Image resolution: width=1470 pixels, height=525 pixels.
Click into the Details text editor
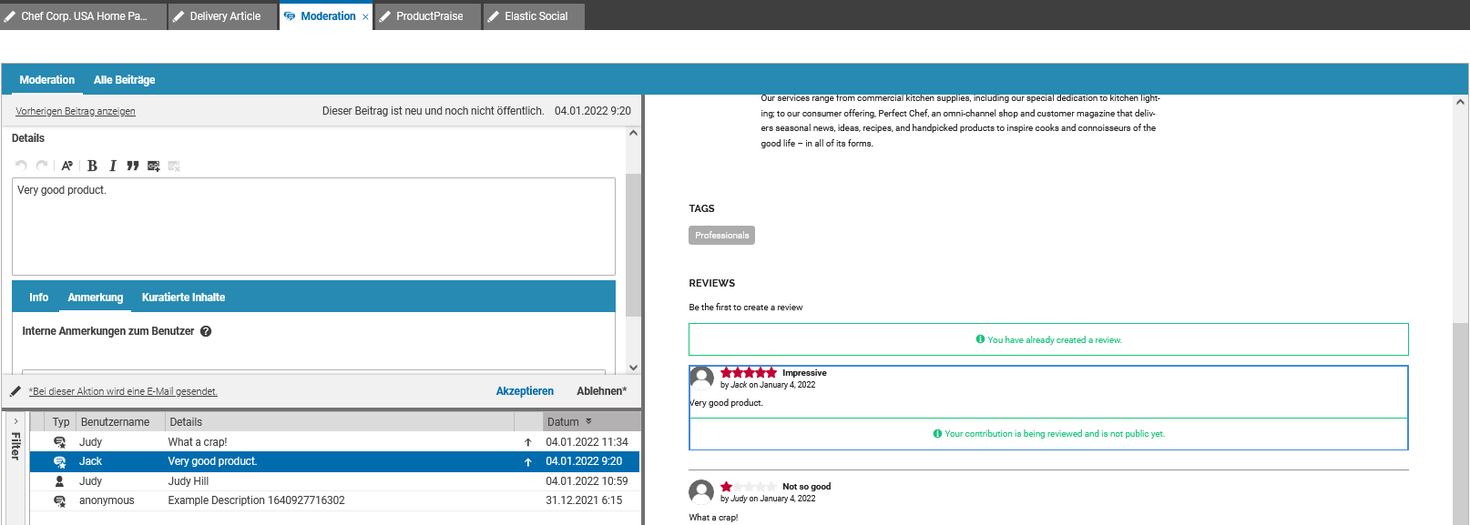pyautogui.click(x=313, y=227)
